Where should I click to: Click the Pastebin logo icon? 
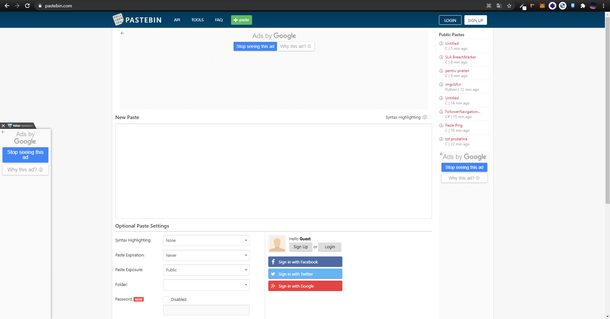[x=118, y=20]
